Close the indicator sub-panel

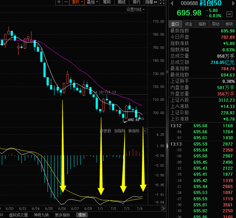point(145,131)
